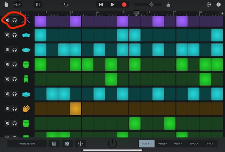Click the playhead marker on the ruler

136,13
